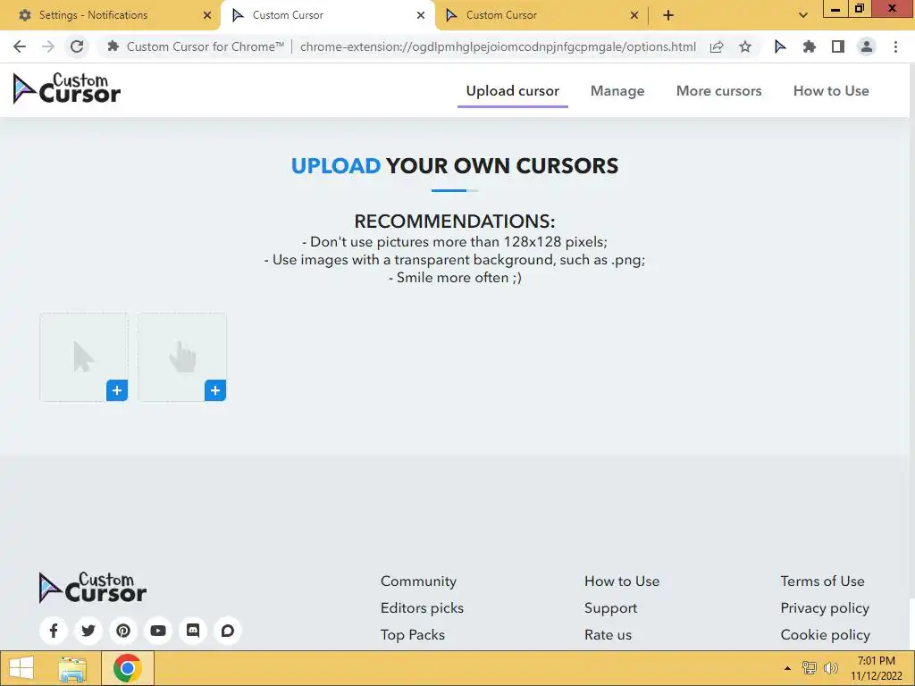Image resolution: width=915 pixels, height=686 pixels.
Task: Open the Windows Start menu
Action: click(x=21, y=668)
